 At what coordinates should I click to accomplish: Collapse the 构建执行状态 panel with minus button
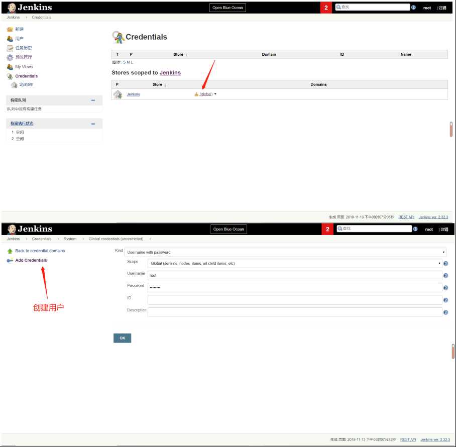(x=93, y=124)
